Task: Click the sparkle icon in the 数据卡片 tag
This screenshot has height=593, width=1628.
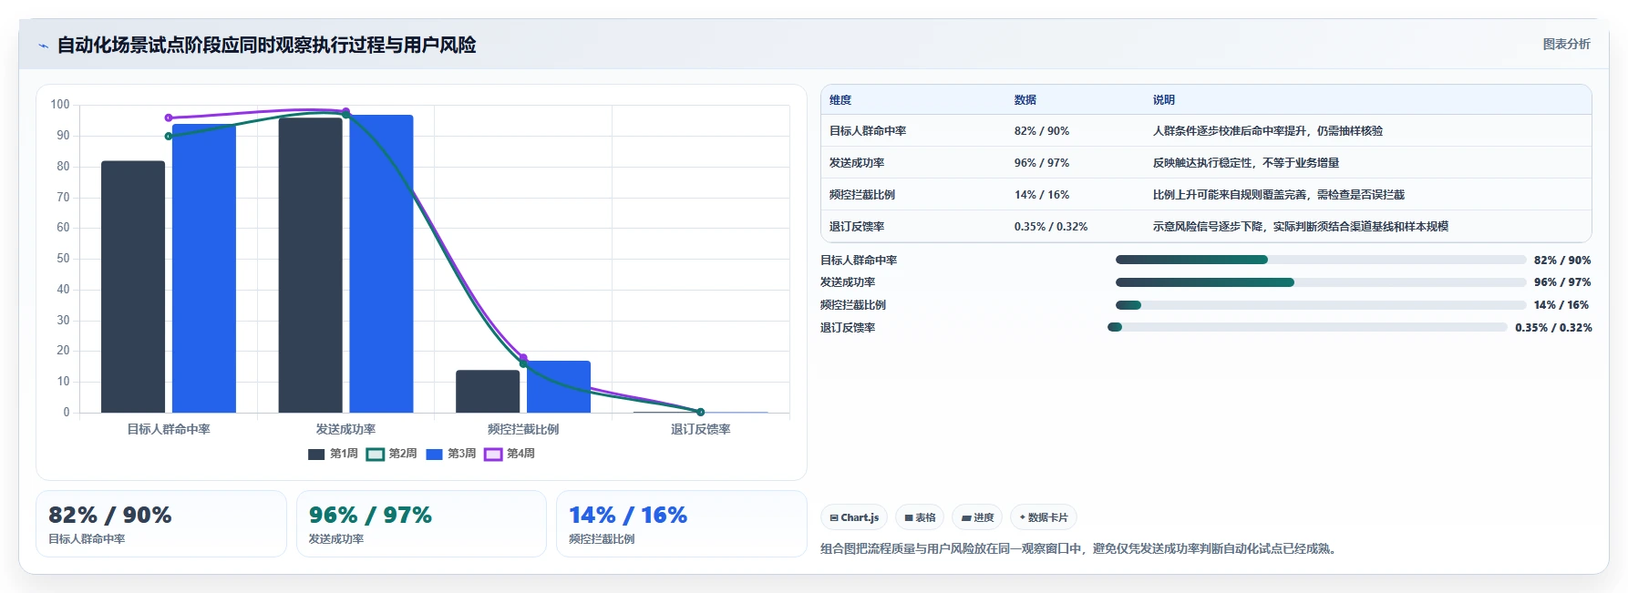Action: tap(1023, 517)
